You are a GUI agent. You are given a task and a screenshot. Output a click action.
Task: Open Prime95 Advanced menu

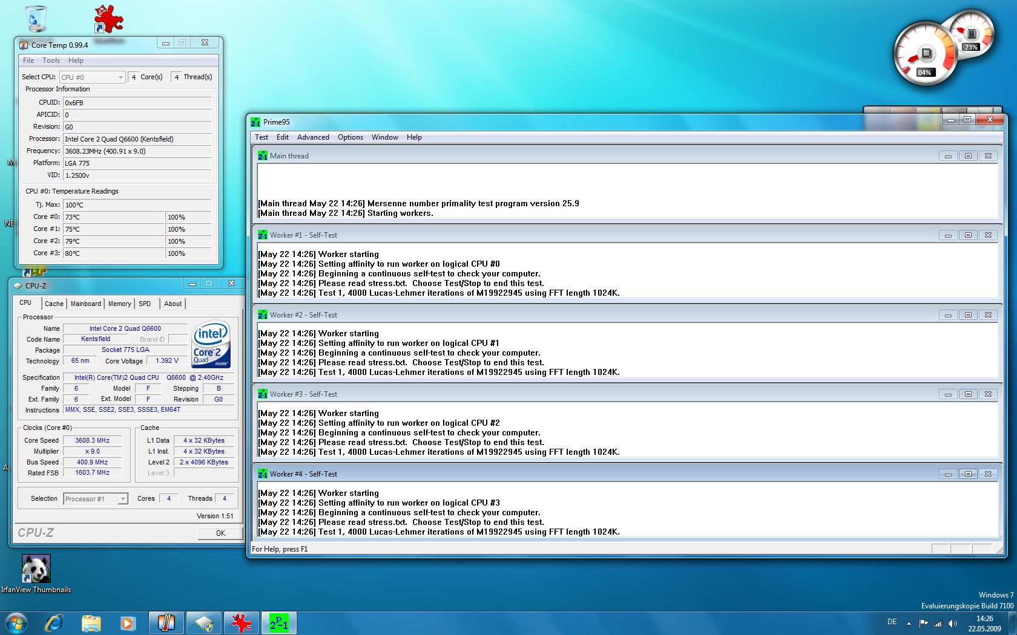(313, 137)
